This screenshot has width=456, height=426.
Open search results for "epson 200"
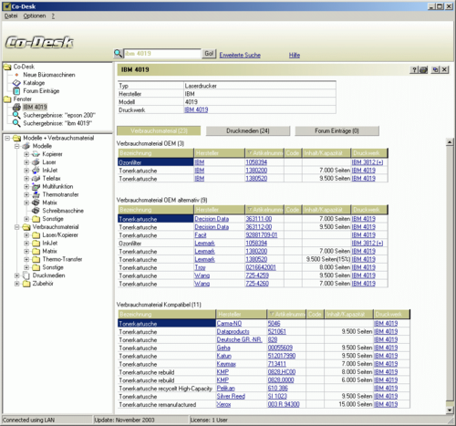59,115
